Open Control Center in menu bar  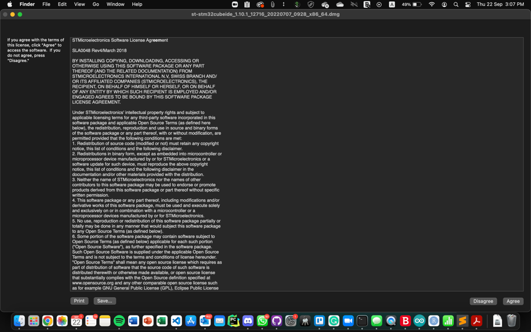pyautogui.click(x=468, y=4)
